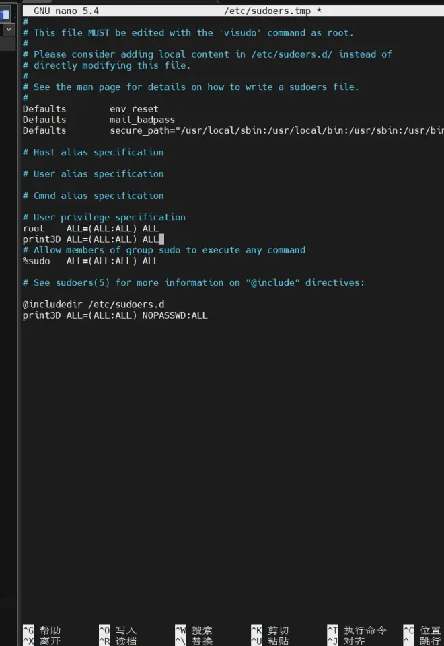Place cursor on the print3D NOPASSWD:ALL line
The image size is (444, 646).
click(x=115, y=315)
